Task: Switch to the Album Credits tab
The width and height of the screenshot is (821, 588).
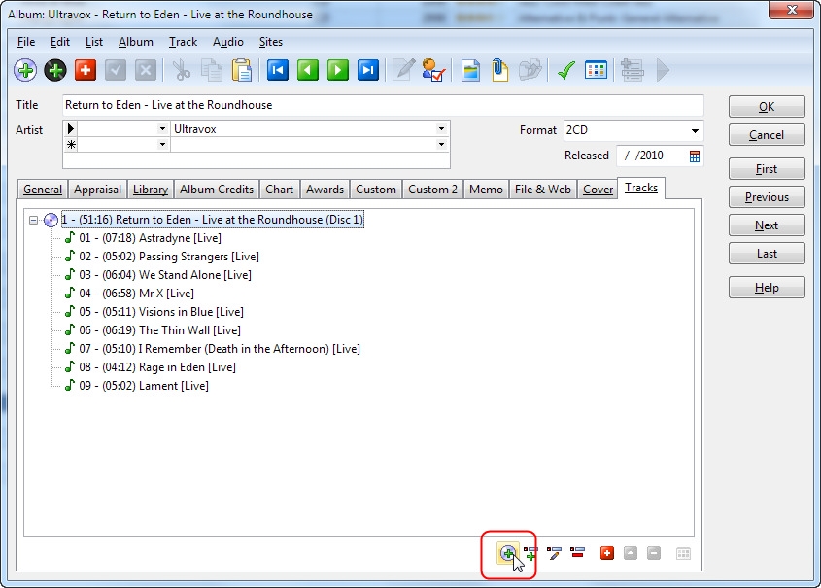Action: click(x=217, y=190)
